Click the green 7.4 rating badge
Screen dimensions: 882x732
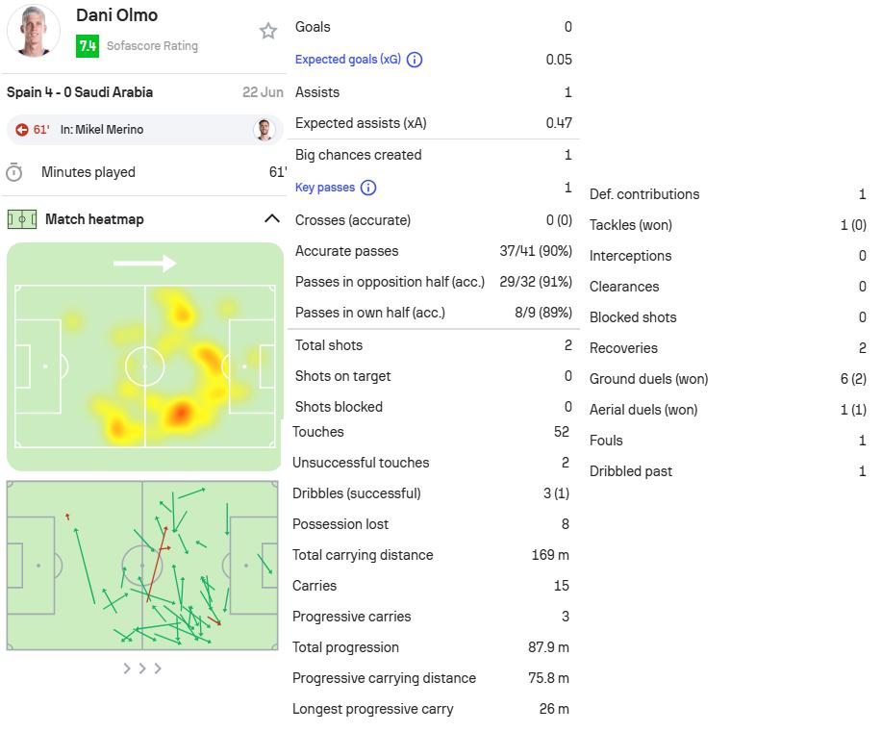pos(88,46)
